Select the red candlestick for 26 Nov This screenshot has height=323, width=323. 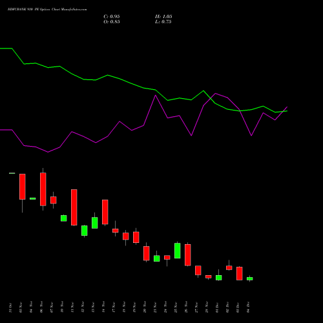[188, 255]
